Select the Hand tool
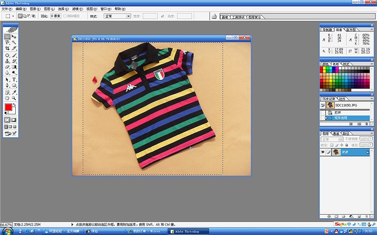 click(7, 98)
